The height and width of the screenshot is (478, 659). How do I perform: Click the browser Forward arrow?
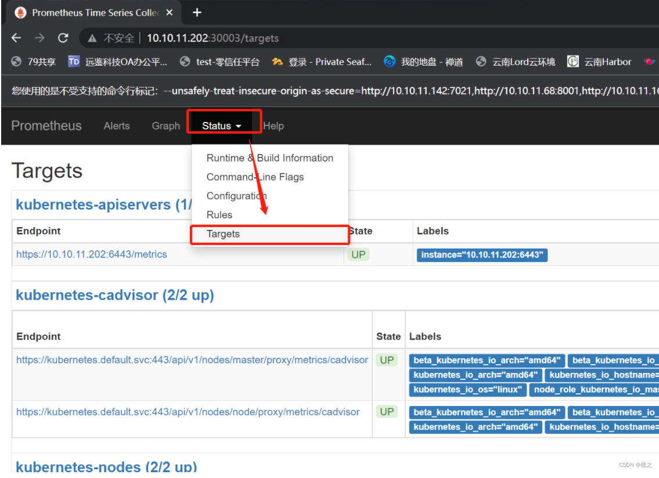pos(39,38)
